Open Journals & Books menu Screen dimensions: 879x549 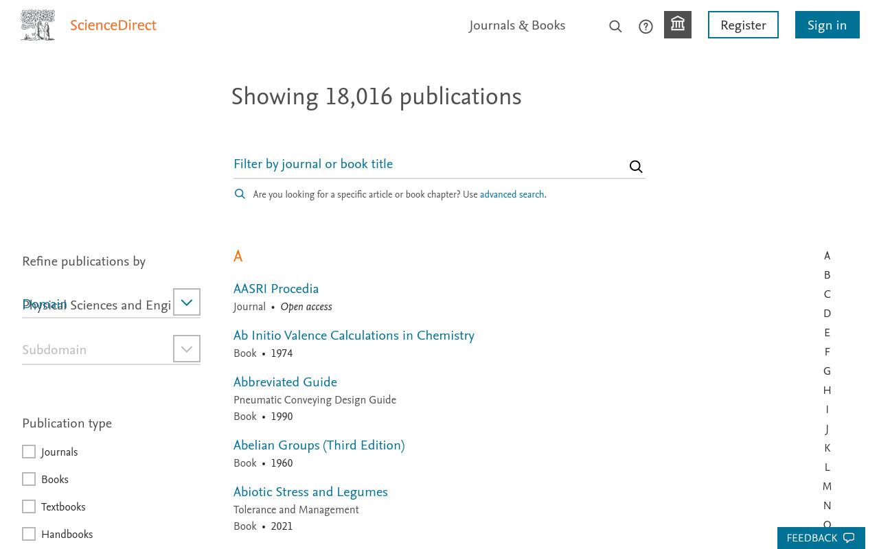[x=517, y=26]
